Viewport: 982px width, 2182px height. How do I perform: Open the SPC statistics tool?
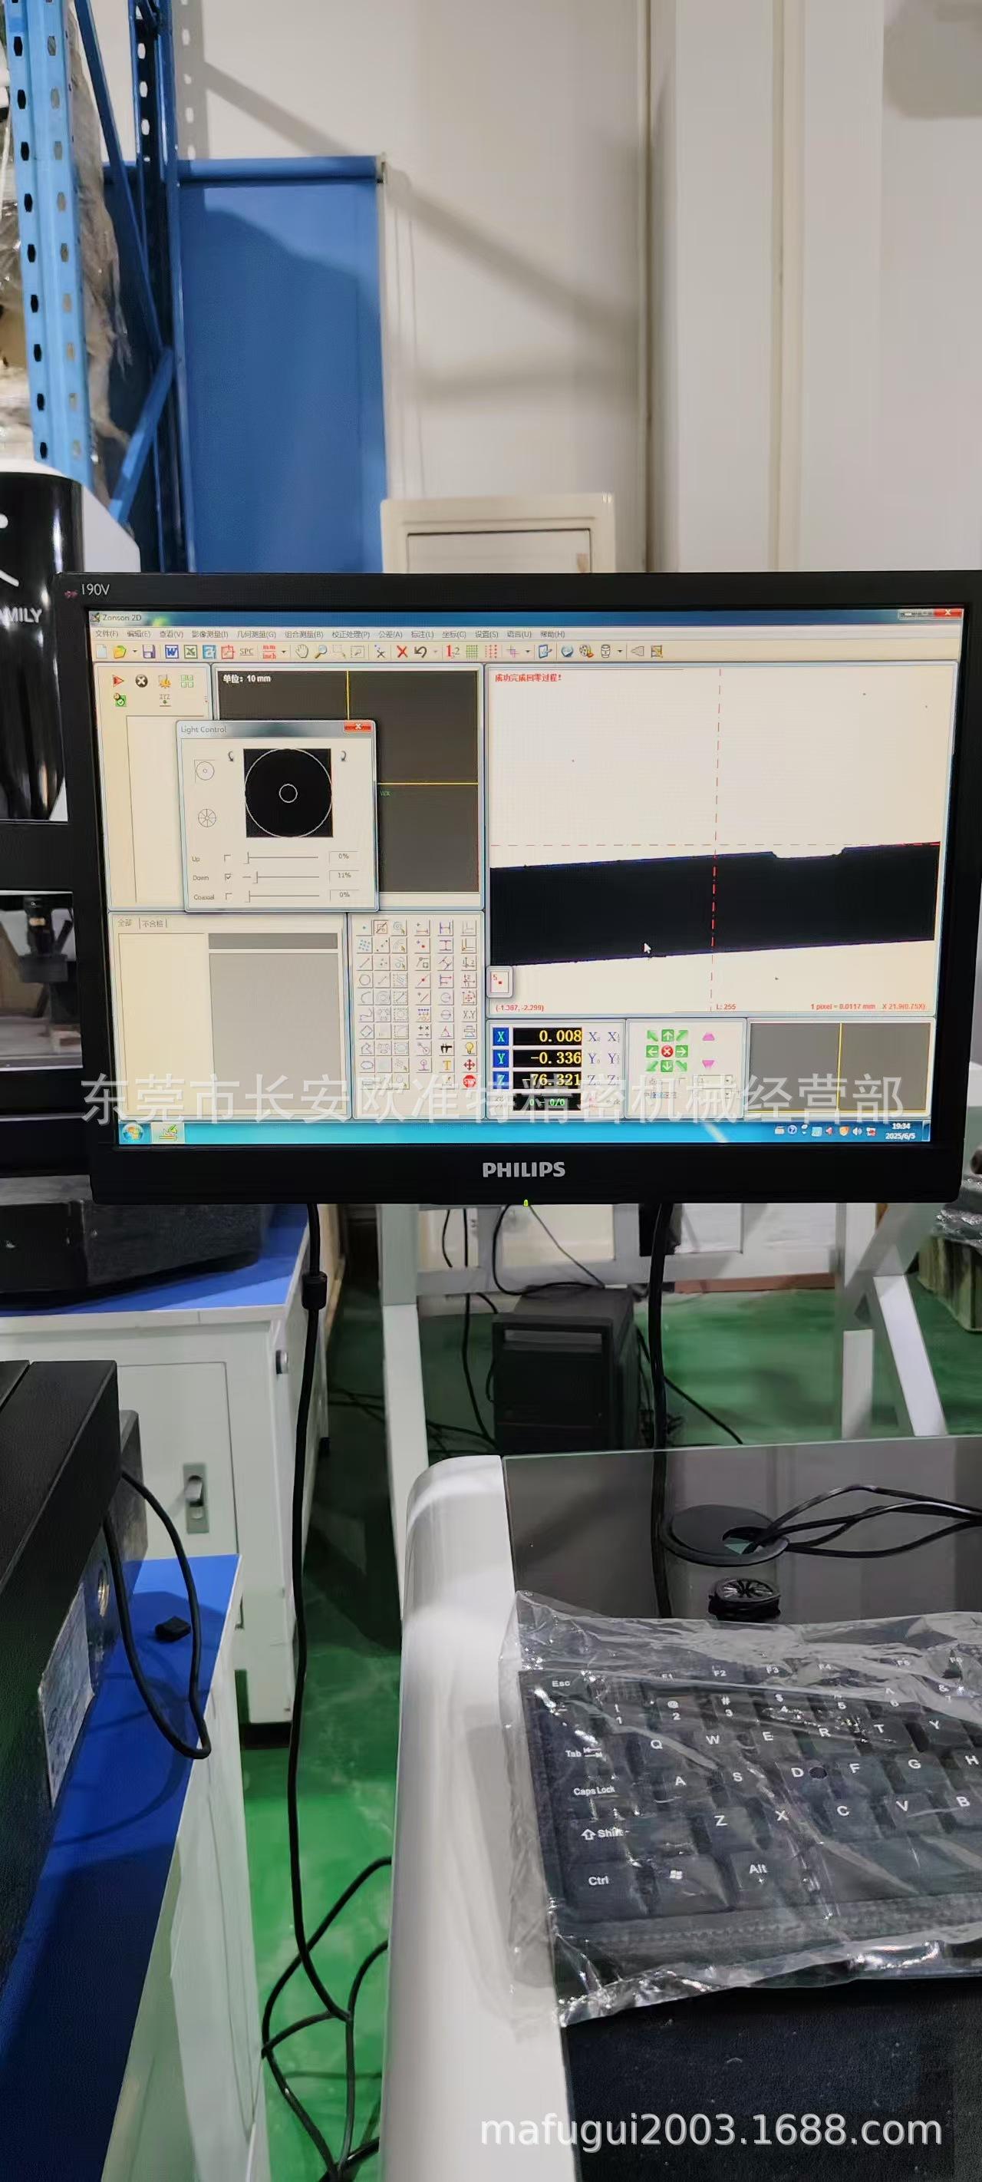(x=246, y=652)
